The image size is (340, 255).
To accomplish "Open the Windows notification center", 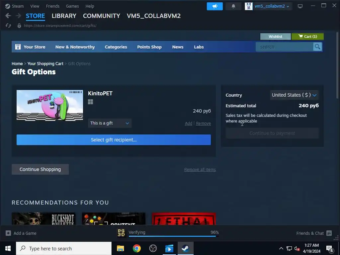I will click(x=330, y=249).
